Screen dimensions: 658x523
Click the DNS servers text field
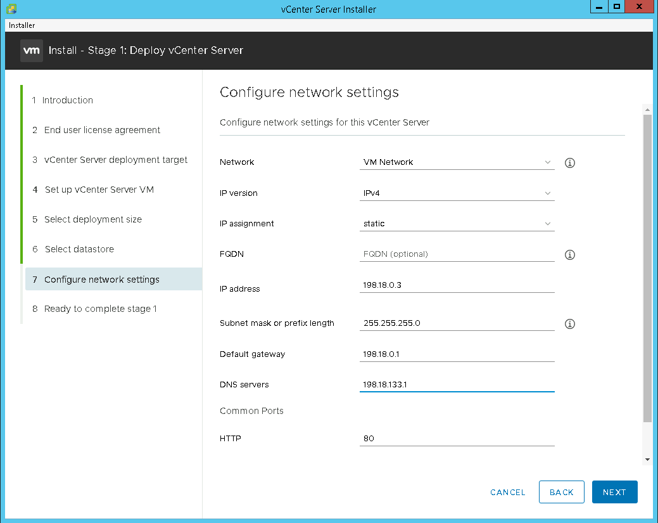pyautogui.click(x=457, y=385)
